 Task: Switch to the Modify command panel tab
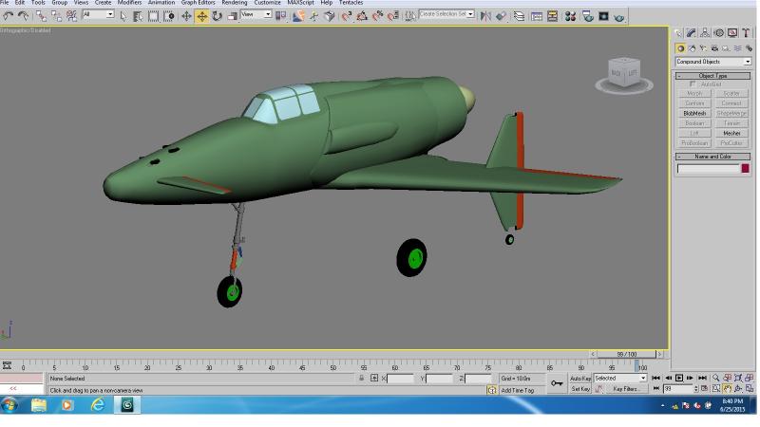coord(692,33)
